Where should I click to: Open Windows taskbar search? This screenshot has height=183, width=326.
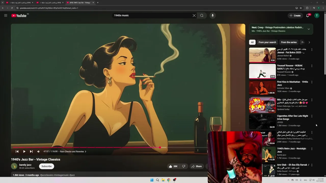(x=157, y=180)
